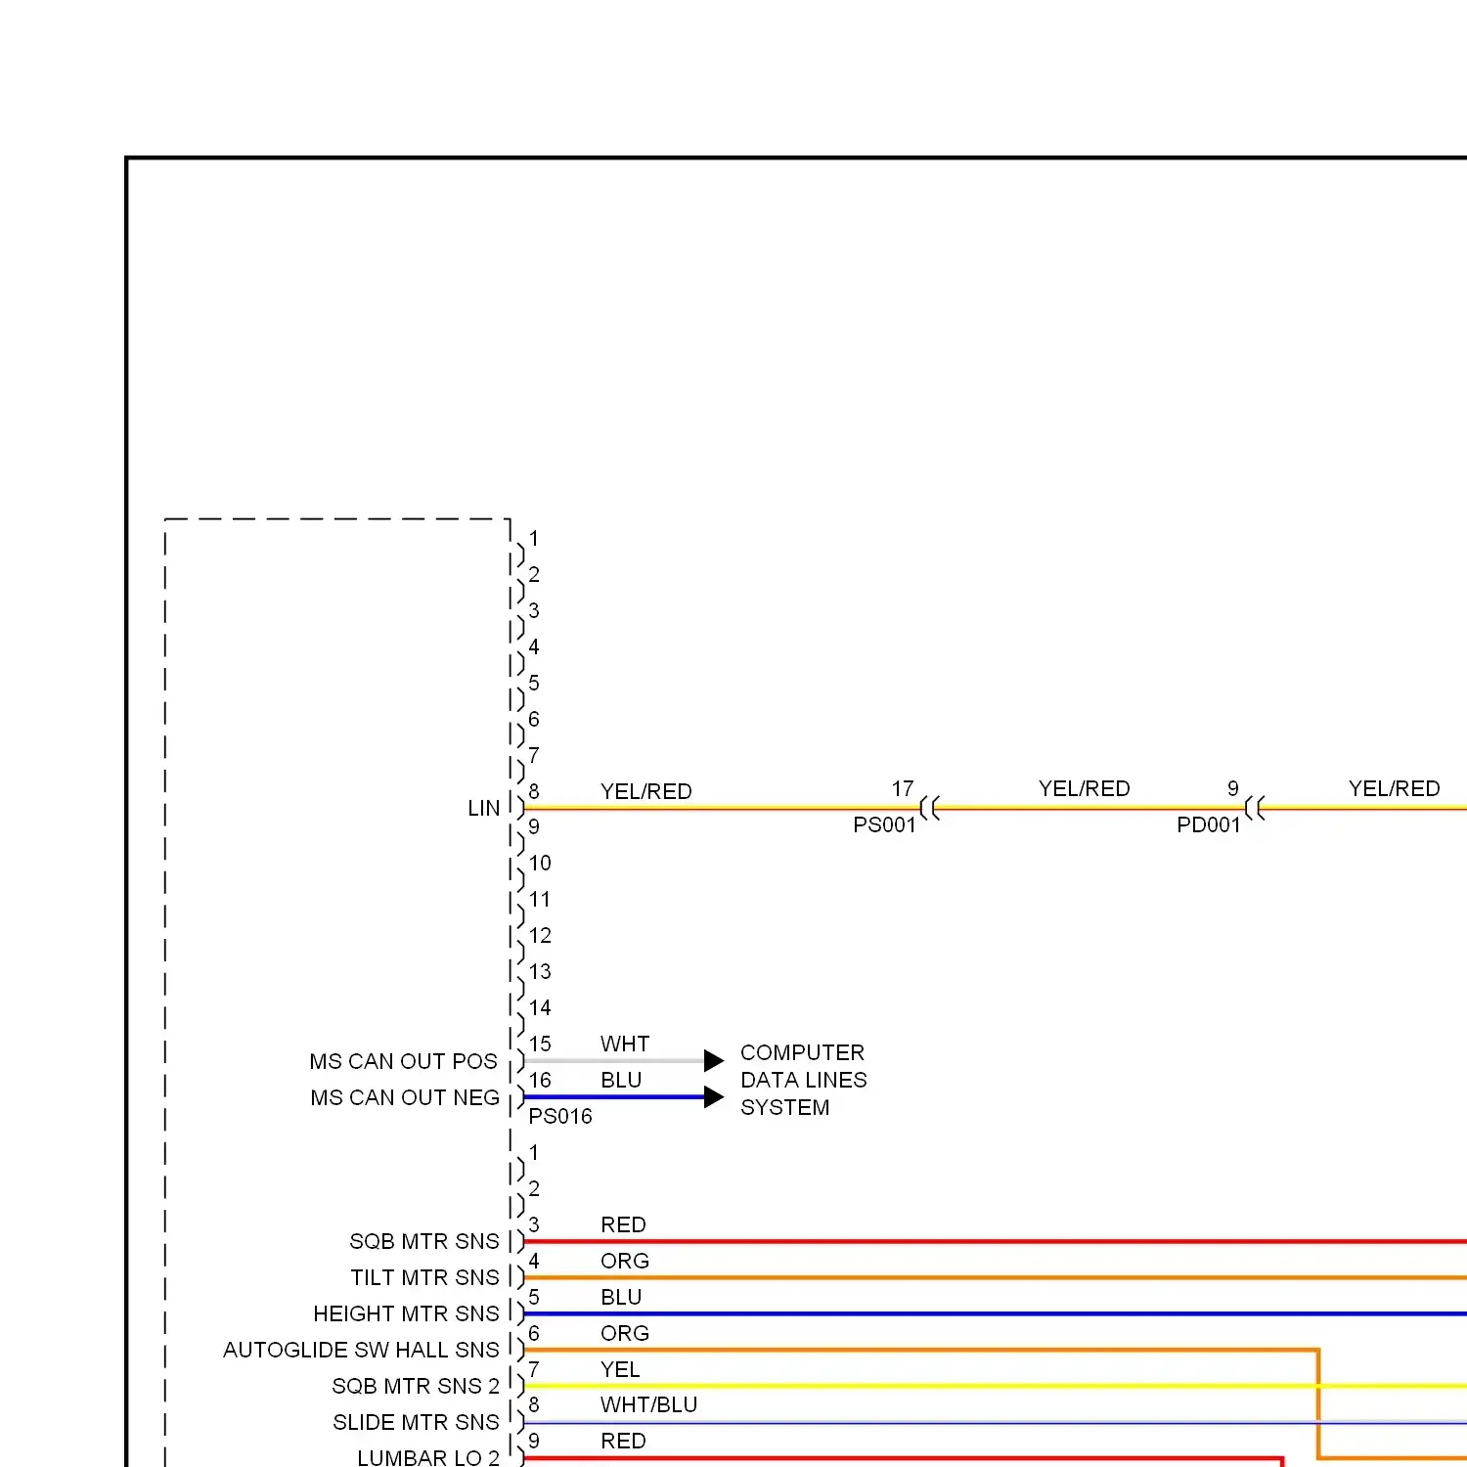Click the PS001 connector symbol

(x=929, y=808)
